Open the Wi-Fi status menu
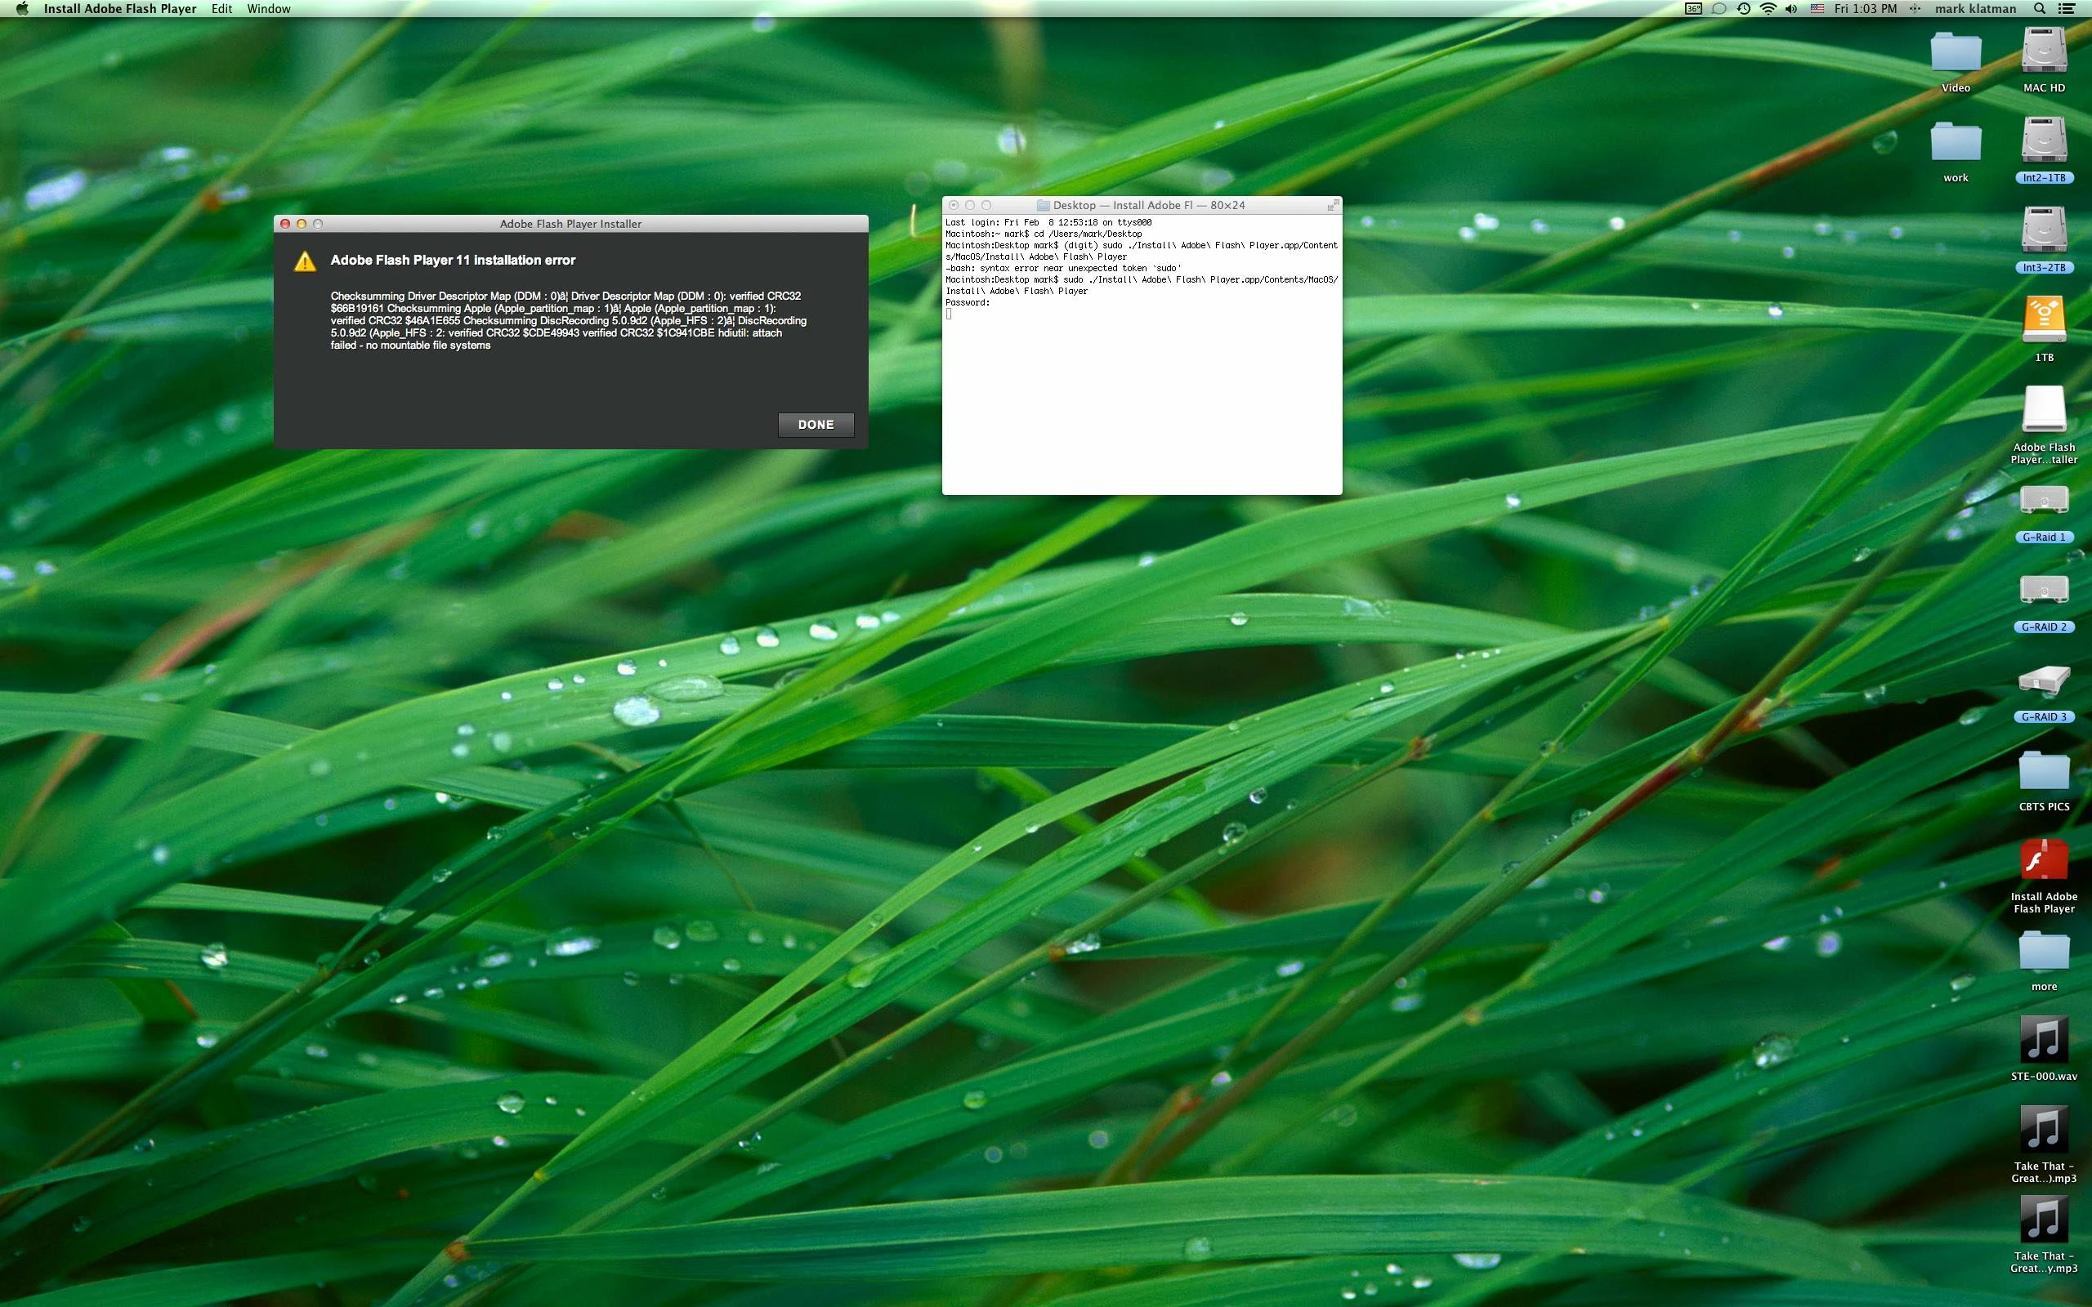 [x=1768, y=9]
